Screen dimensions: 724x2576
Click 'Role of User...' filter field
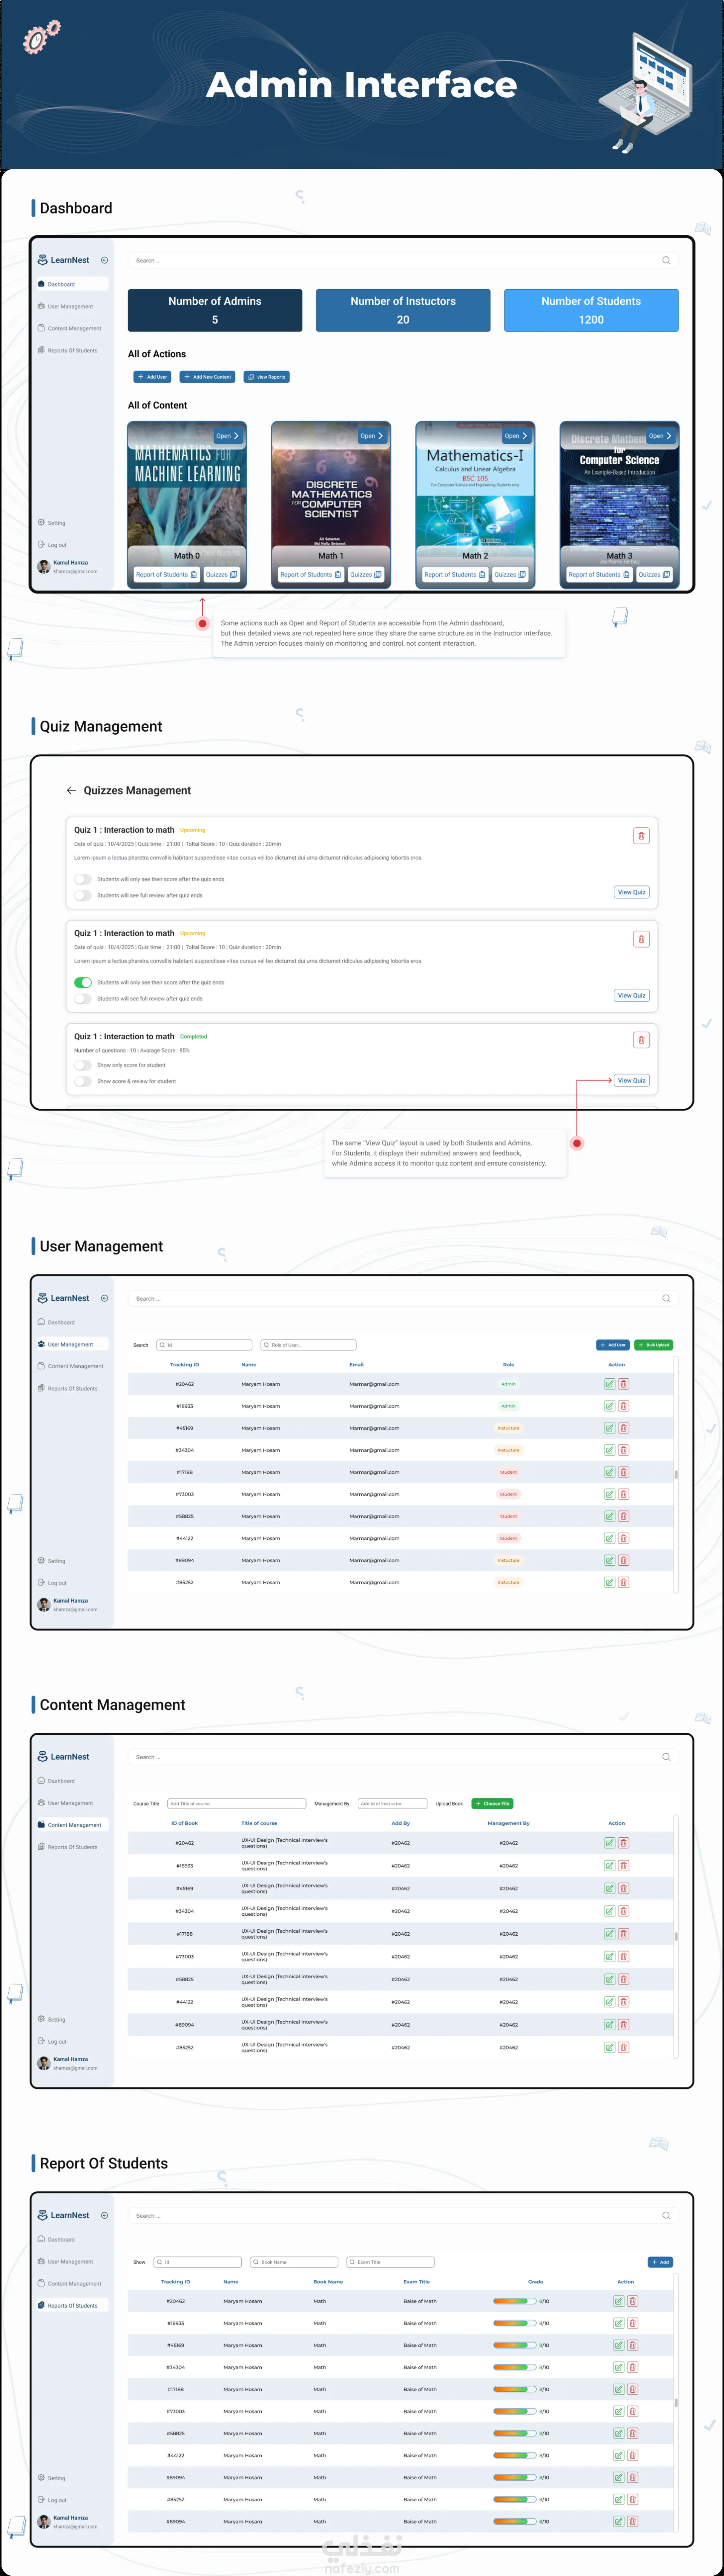[x=308, y=1345]
